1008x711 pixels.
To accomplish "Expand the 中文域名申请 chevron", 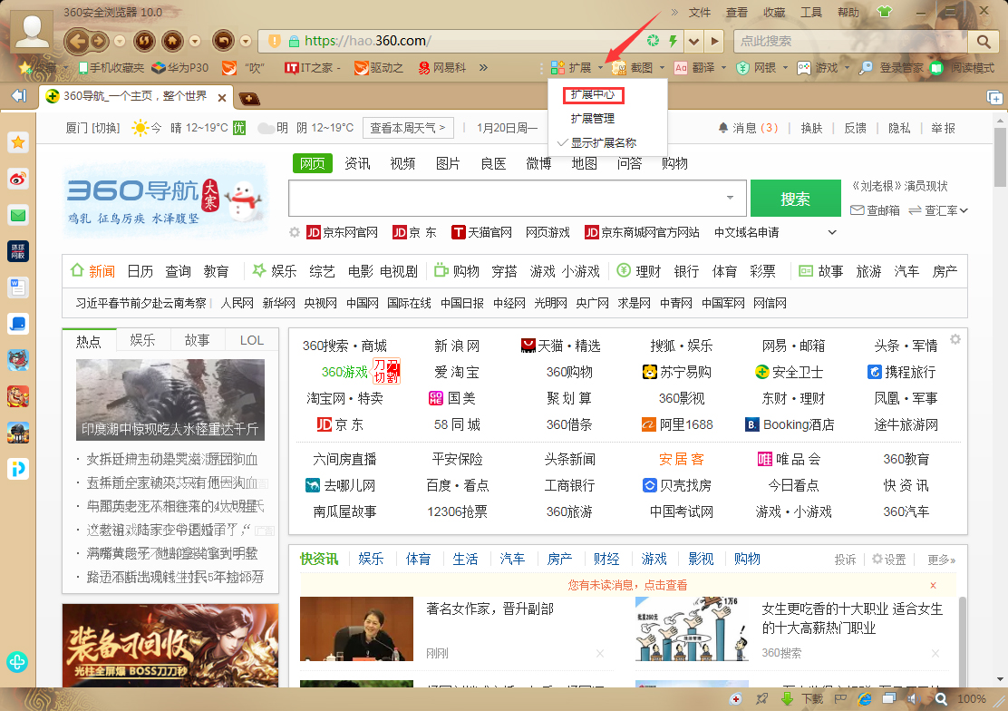I will pyautogui.click(x=831, y=232).
